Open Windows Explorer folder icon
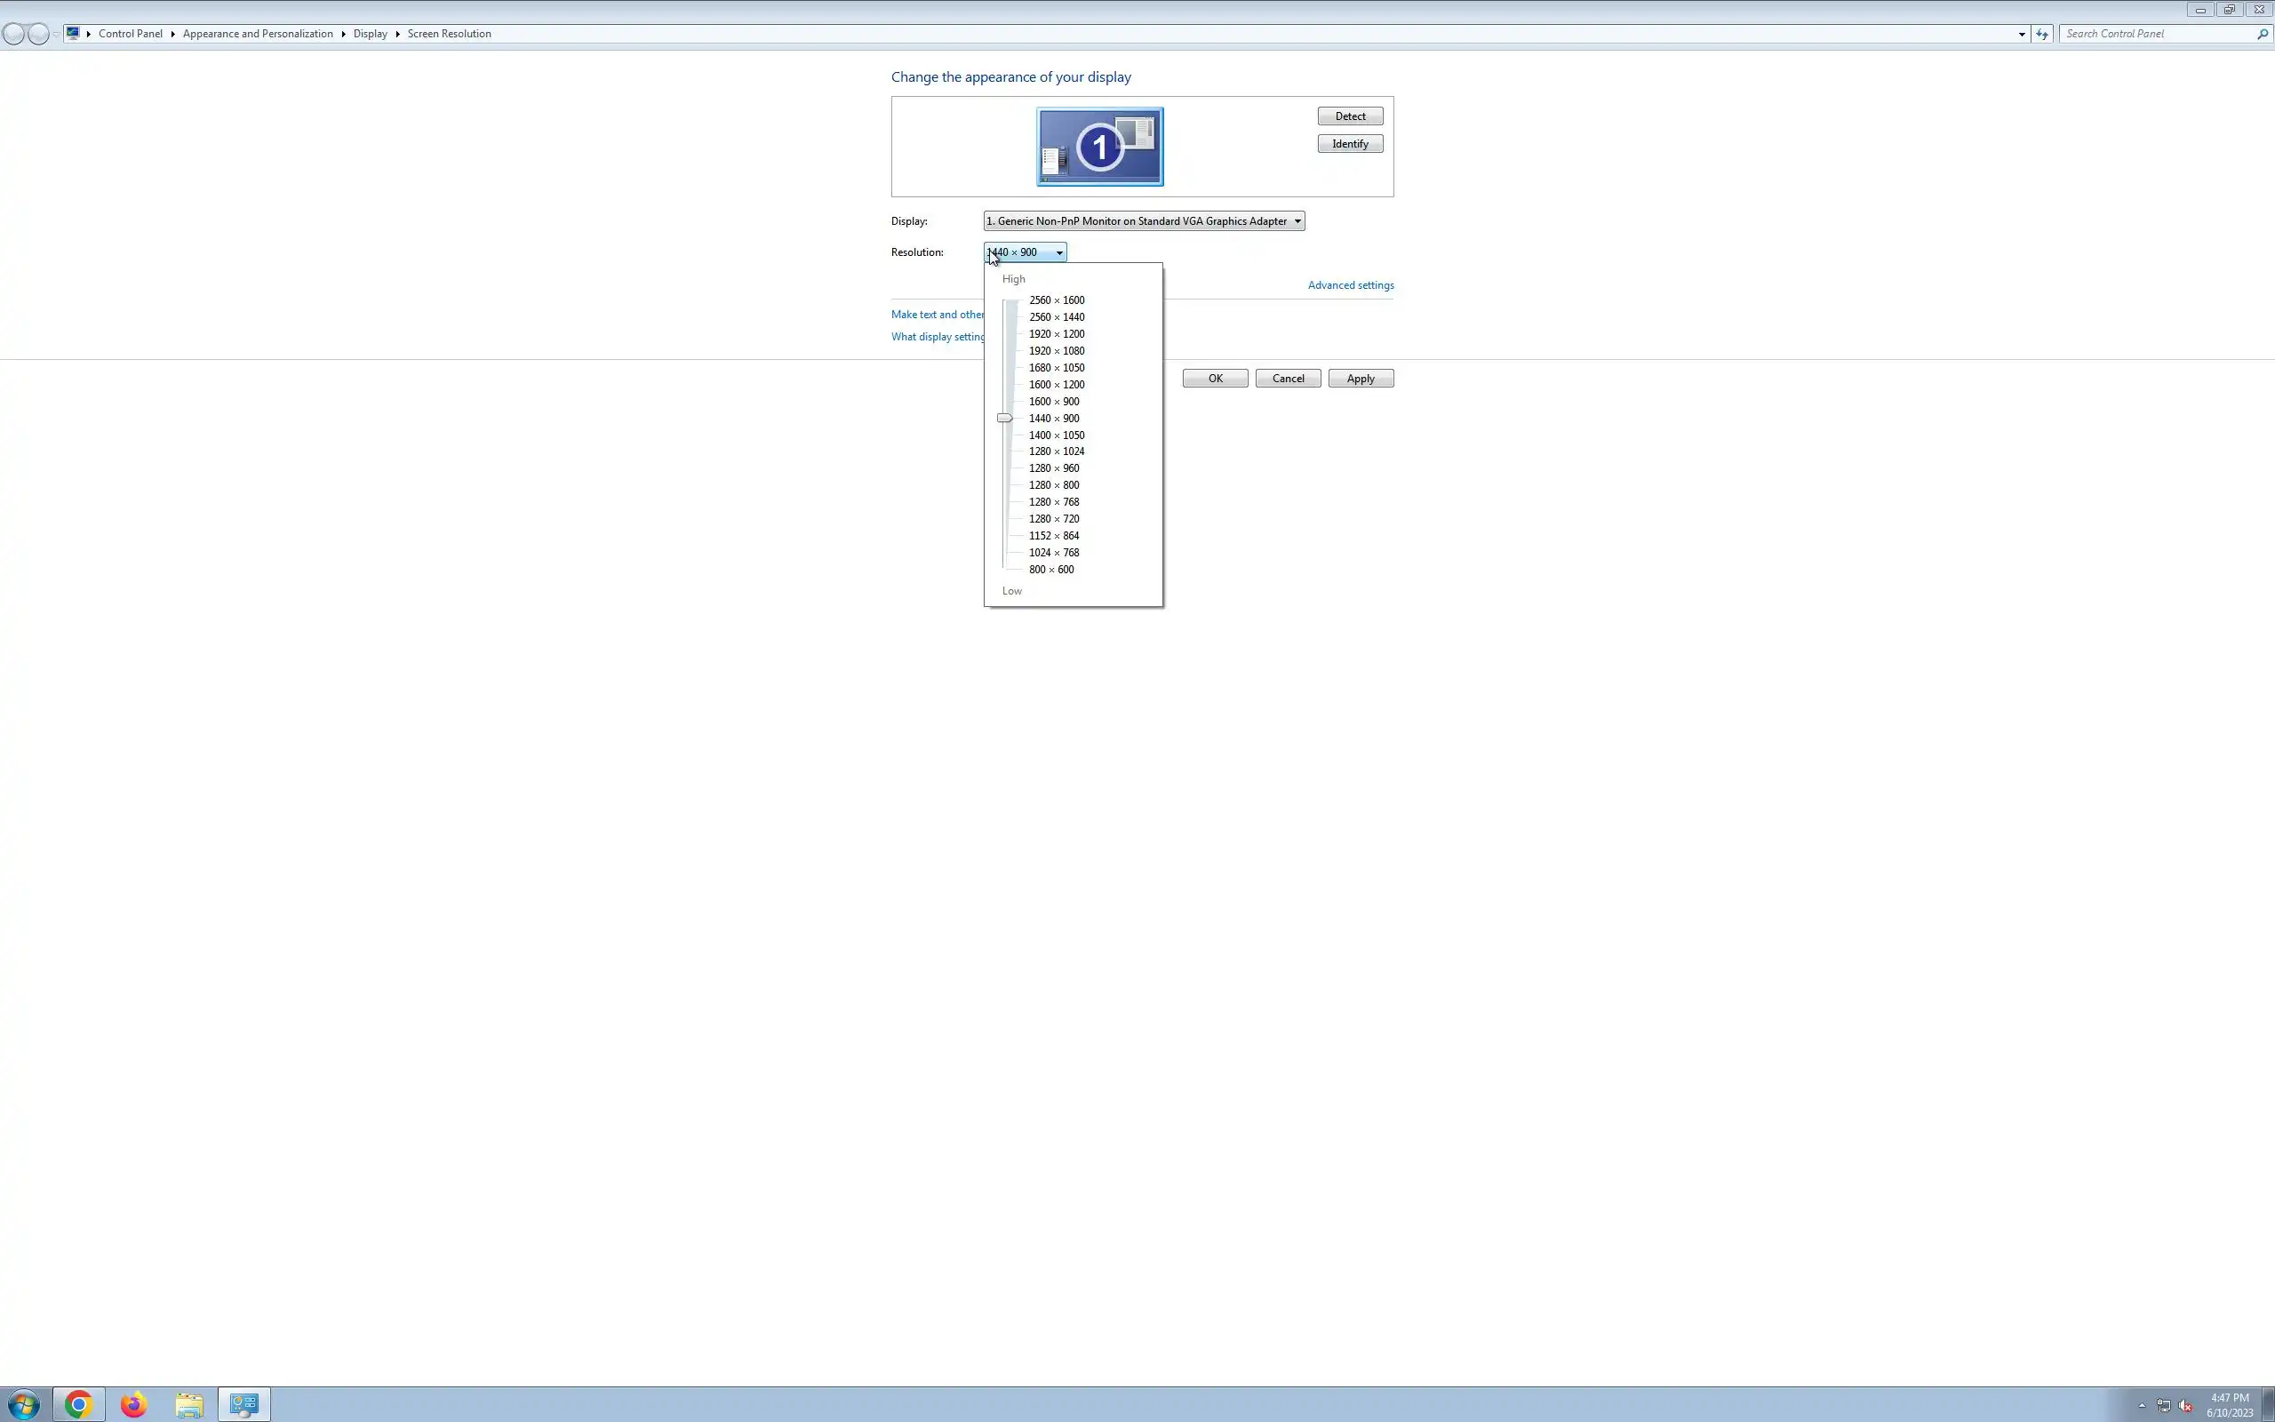Screen dimensions: 2275x1422 click(x=189, y=1404)
